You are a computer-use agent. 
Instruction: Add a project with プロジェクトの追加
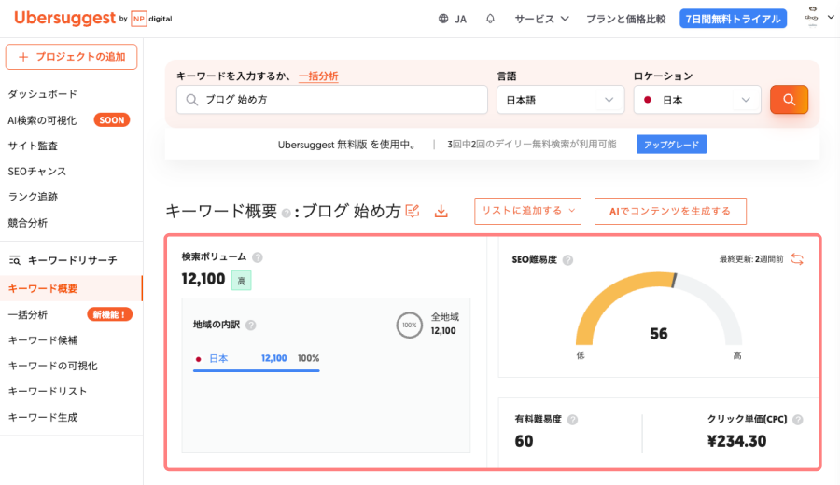click(x=71, y=57)
